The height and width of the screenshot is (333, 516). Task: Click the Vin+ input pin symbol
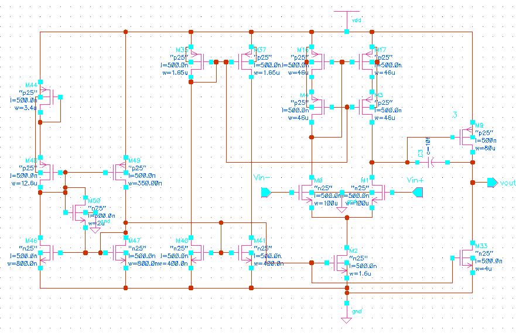417,193
